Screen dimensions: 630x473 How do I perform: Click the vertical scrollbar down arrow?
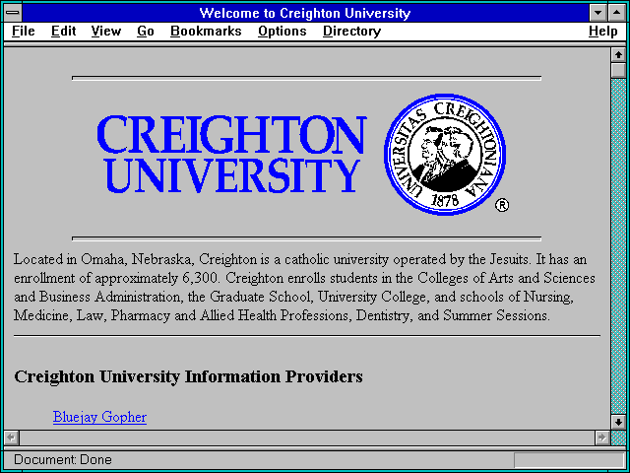tap(618, 422)
